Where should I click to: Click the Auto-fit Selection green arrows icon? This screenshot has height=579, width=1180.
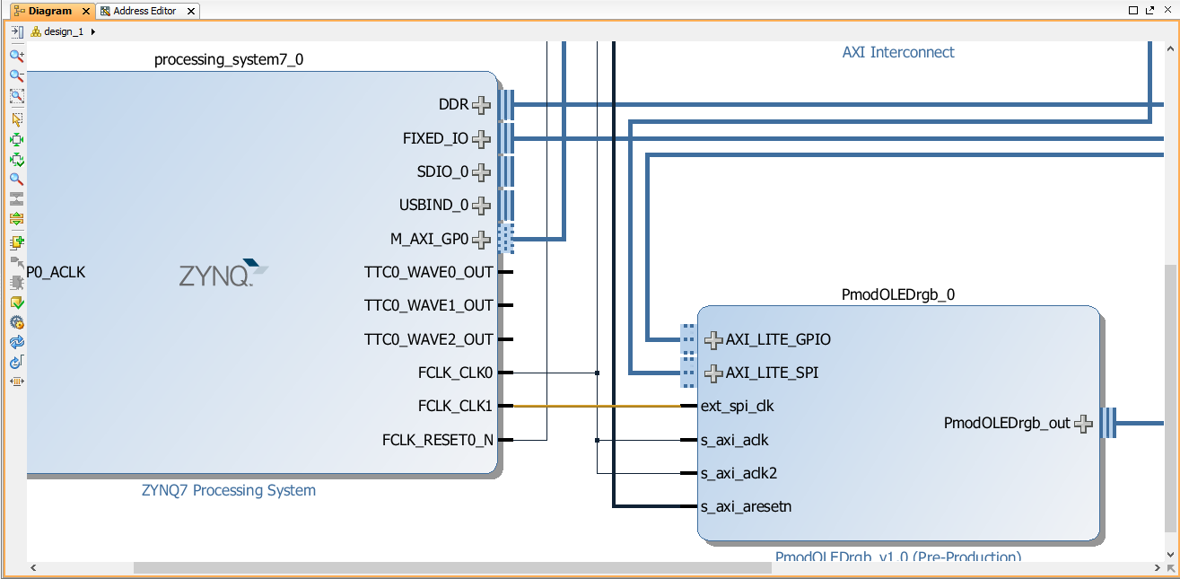[16, 139]
